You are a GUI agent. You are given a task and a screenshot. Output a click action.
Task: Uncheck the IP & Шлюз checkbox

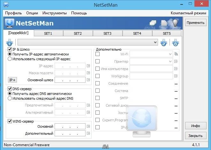[x=10, y=49]
